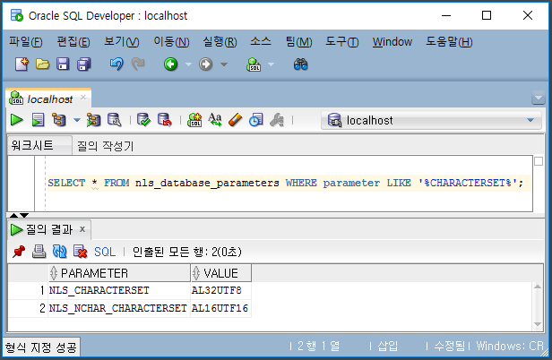Image resolution: width=552 pixels, height=360 pixels.
Task: Open the localhost connection combo box
Action: click(x=431, y=120)
